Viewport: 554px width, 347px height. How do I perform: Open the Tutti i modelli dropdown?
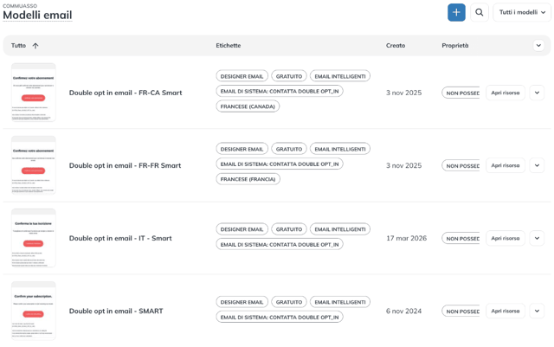522,12
